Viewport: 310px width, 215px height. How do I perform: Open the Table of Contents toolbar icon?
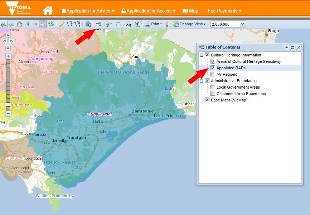pyautogui.click(x=99, y=24)
